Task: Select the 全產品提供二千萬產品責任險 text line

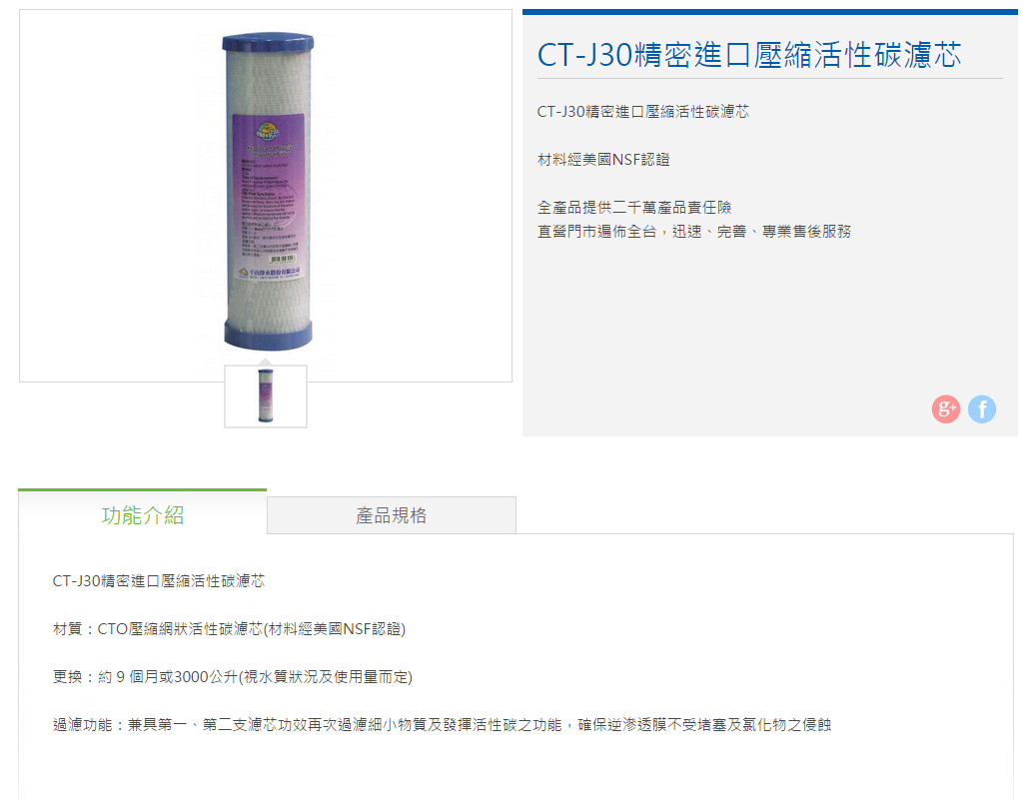Action: (x=634, y=208)
